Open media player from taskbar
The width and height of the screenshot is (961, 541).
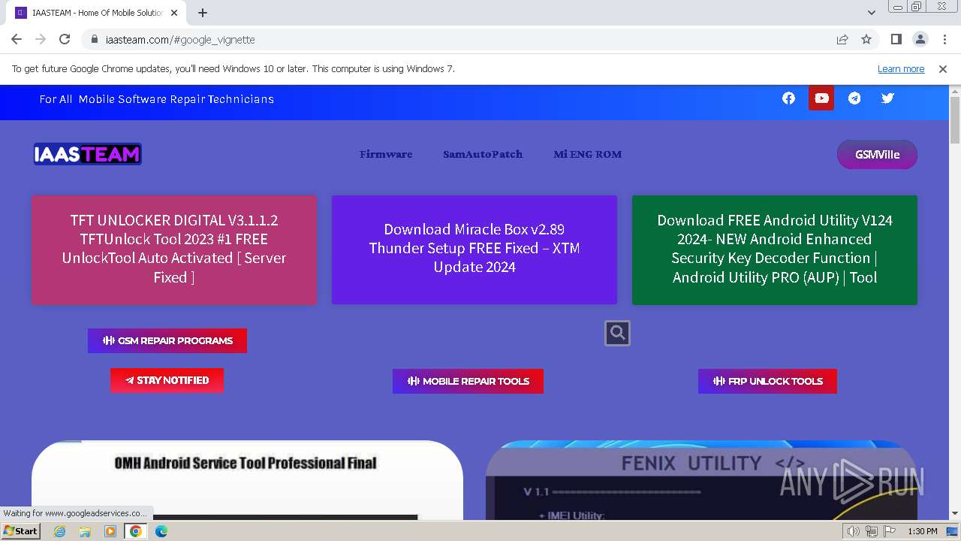point(110,531)
